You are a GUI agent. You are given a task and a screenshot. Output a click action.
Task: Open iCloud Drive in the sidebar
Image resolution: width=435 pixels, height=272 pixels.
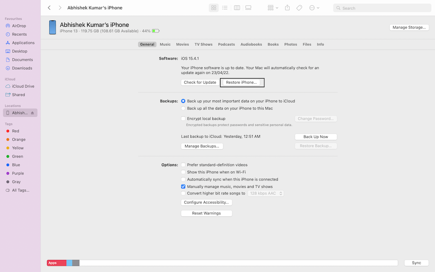click(x=23, y=86)
